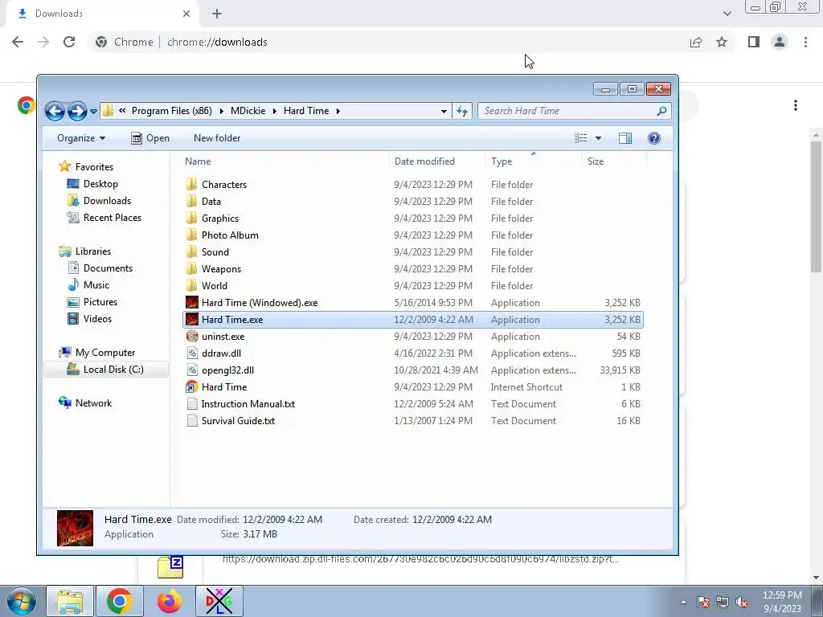Screen dimensions: 823x617
Task: Click the Search Hard Time box
Action: tap(574, 111)
